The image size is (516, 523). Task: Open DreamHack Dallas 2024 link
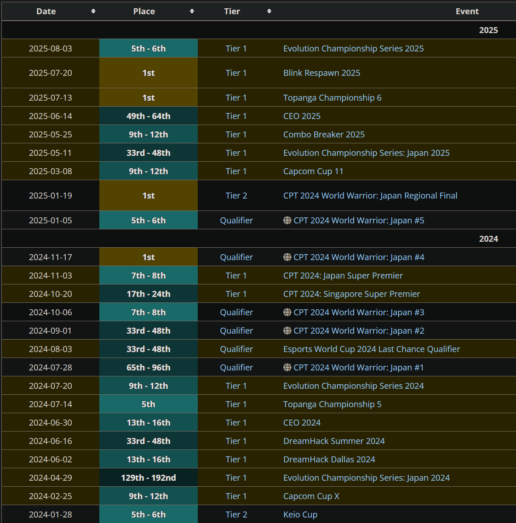pyautogui.click(x=329, y=459)
